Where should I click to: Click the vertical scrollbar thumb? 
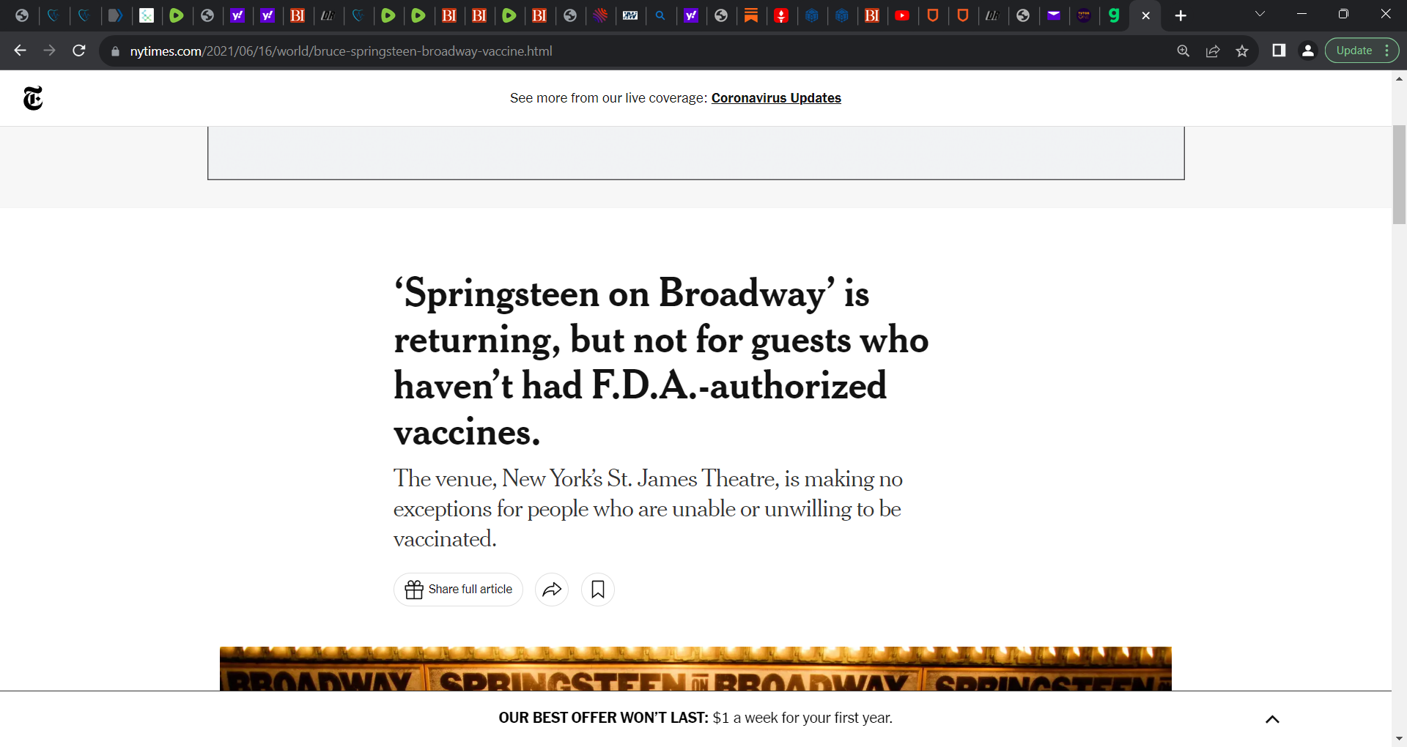pos(1399,174)
